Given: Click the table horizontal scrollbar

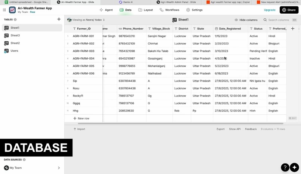Looking at the screenshot, I should (x=180, y=123).
